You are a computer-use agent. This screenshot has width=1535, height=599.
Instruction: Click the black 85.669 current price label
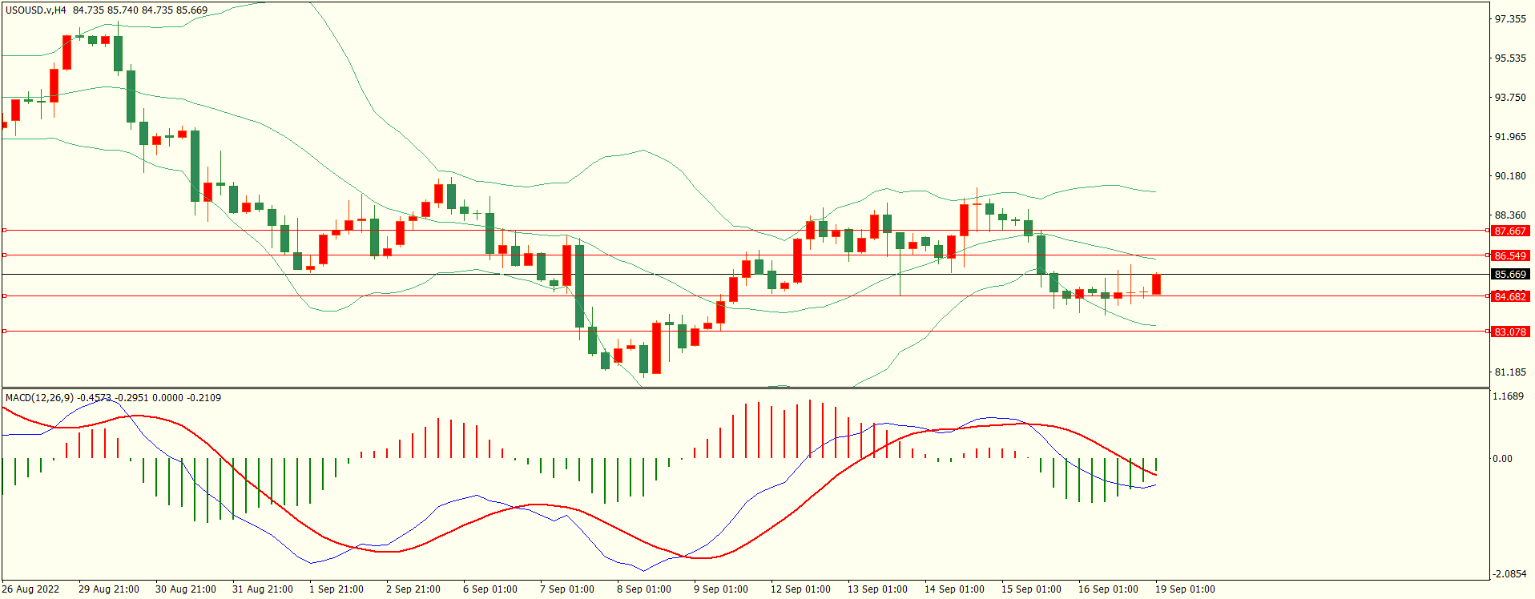[1510, 275]
